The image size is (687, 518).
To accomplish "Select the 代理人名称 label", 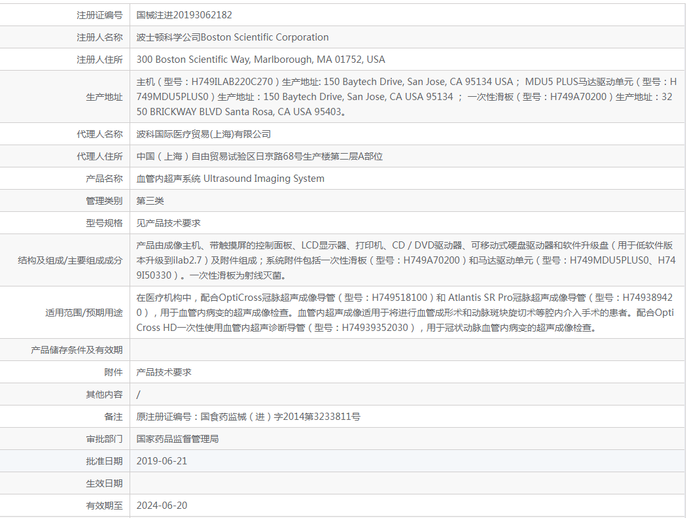I will 99,134.
